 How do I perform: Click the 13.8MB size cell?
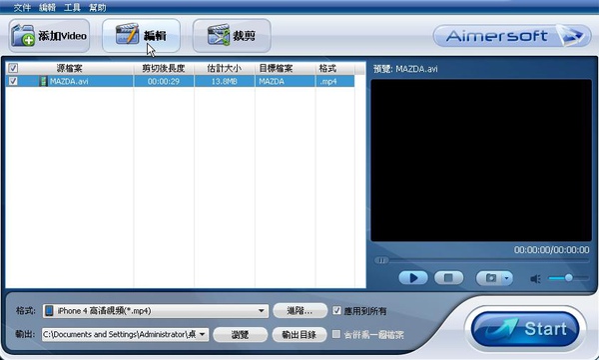click(x=225, y=82)
